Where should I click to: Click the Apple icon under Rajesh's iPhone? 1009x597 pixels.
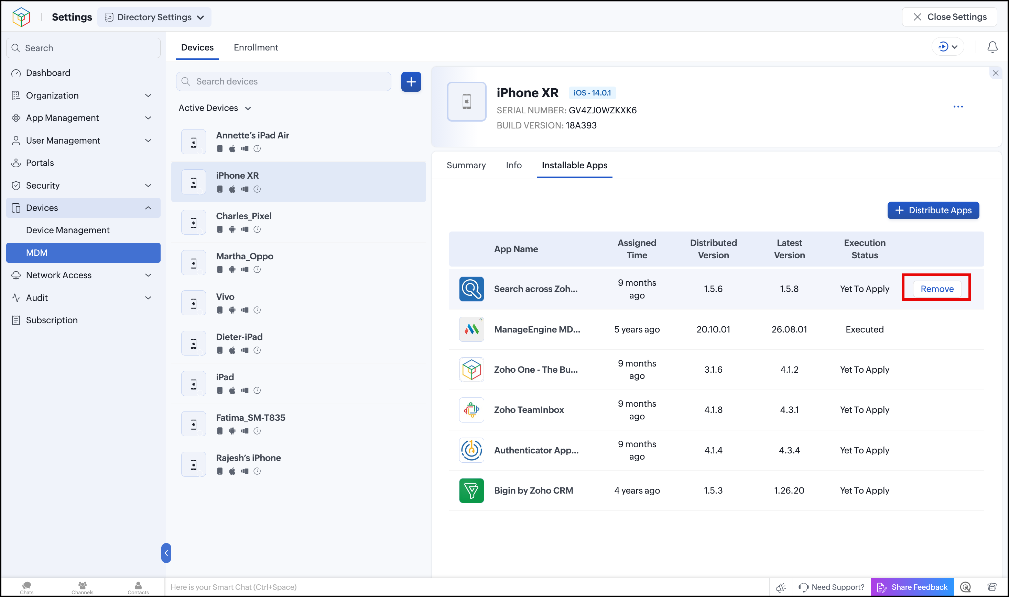[x=232, y=471]
